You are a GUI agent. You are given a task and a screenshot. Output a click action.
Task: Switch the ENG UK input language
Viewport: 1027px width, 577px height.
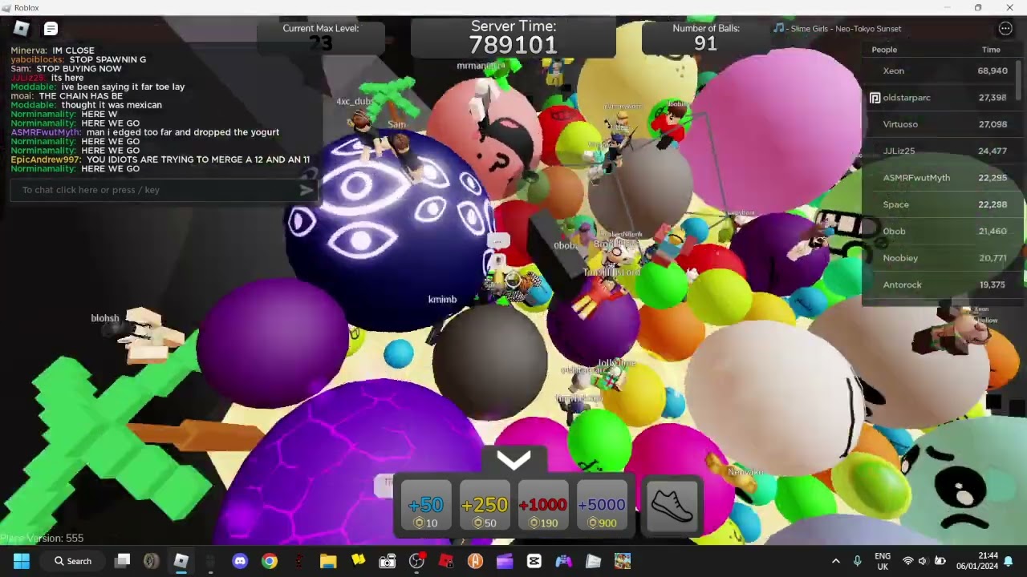[x=883, y=561]
